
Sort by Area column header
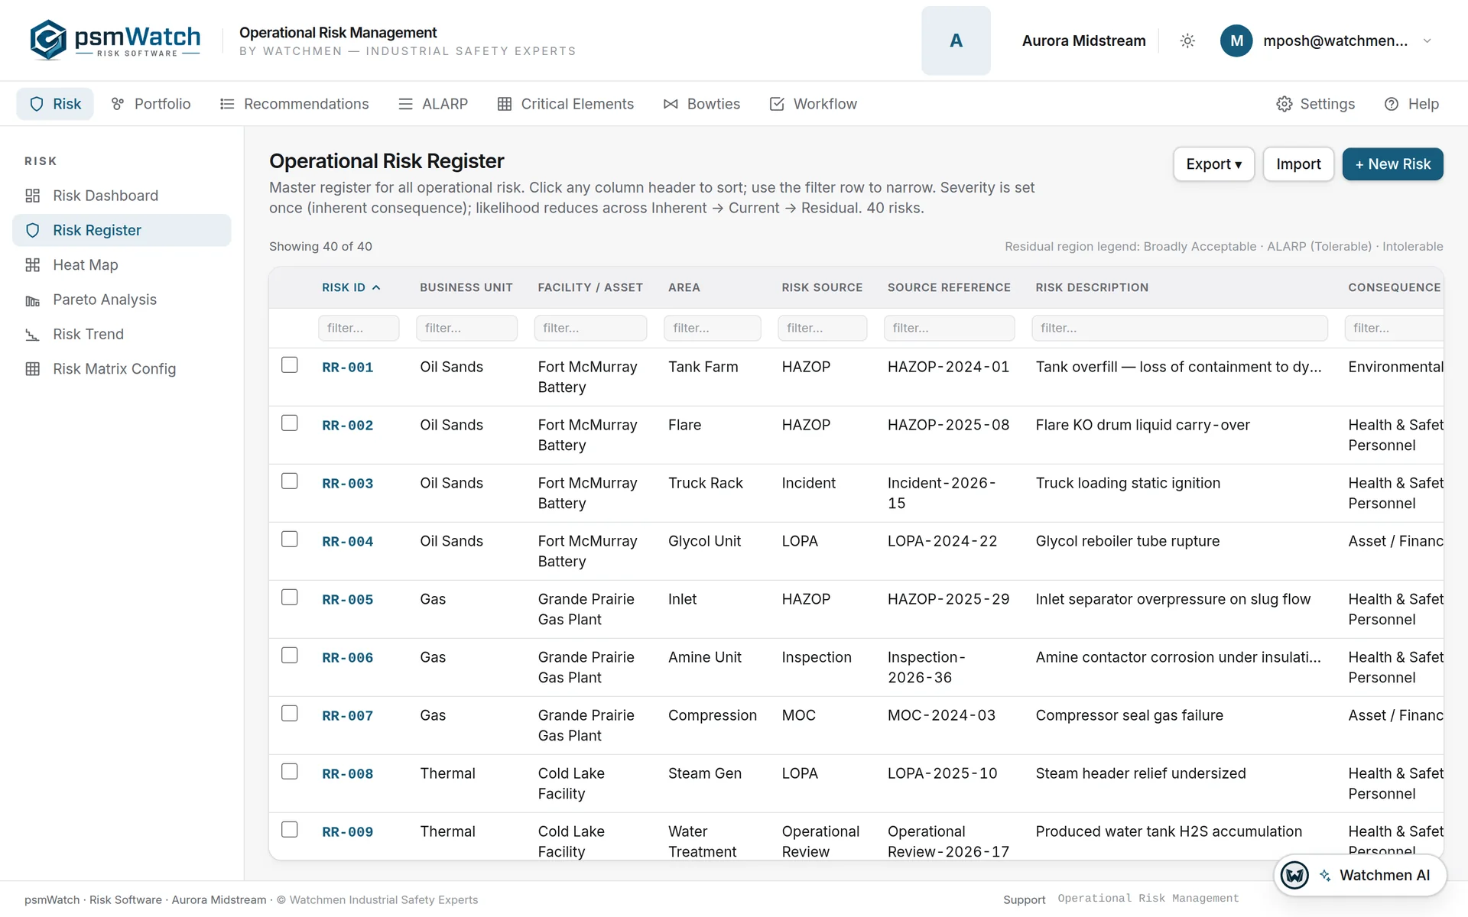[684, 287]
